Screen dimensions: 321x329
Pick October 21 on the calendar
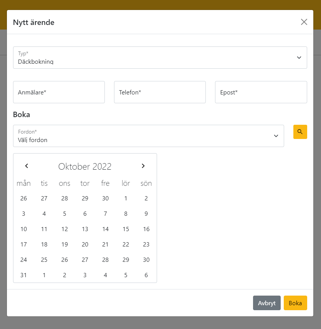(x=105, y=245)
